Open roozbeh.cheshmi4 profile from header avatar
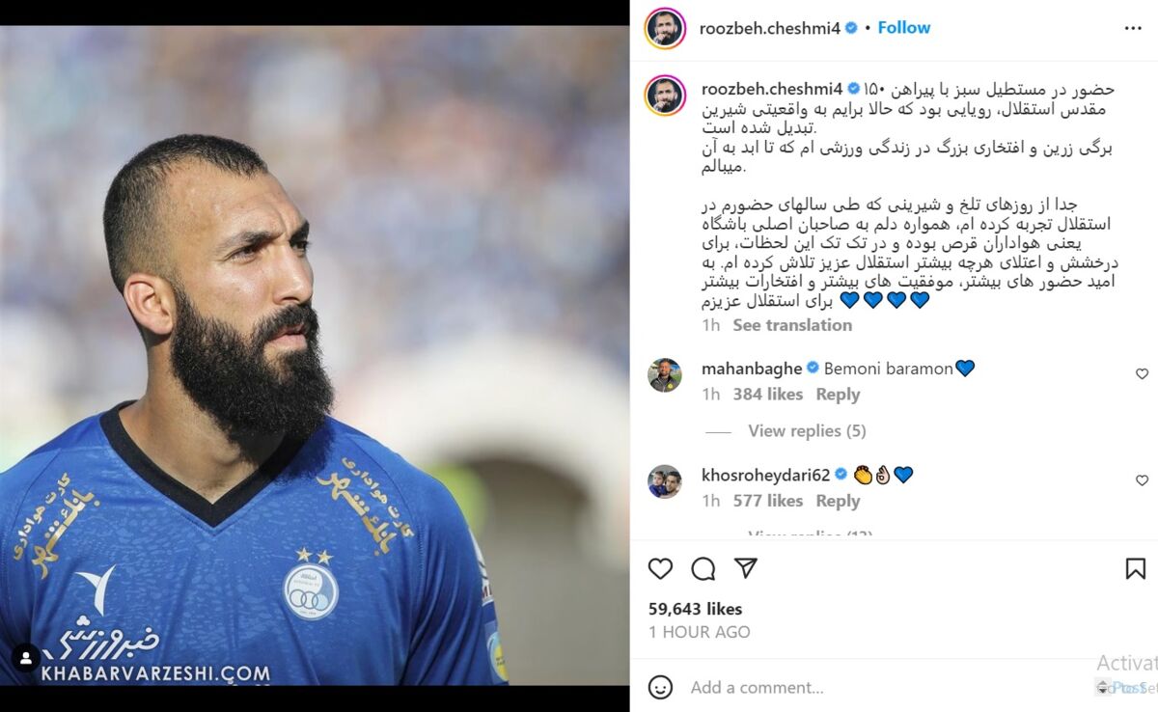The image size is (1158, 712). coord(665,28)
